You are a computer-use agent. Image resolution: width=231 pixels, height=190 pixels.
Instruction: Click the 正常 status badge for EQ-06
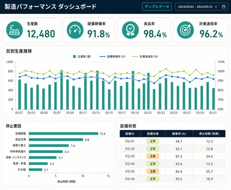153,179
